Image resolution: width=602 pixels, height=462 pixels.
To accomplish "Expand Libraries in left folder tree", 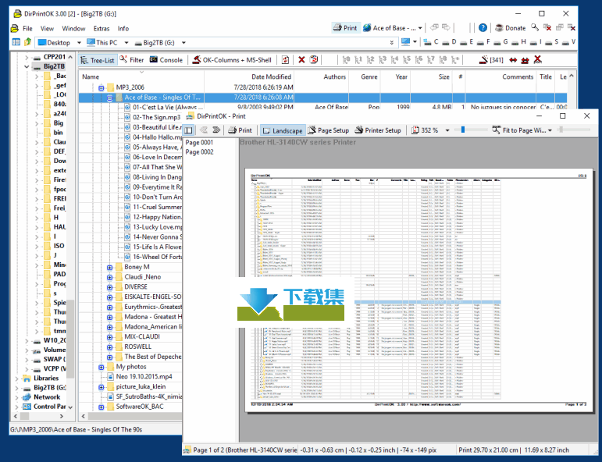I will [x=16, y=378].
